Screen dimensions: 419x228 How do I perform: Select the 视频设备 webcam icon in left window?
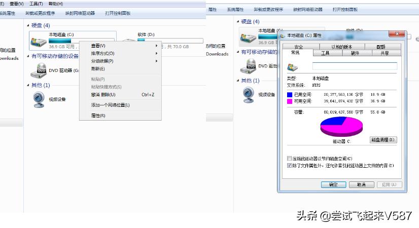pos(39,100)
